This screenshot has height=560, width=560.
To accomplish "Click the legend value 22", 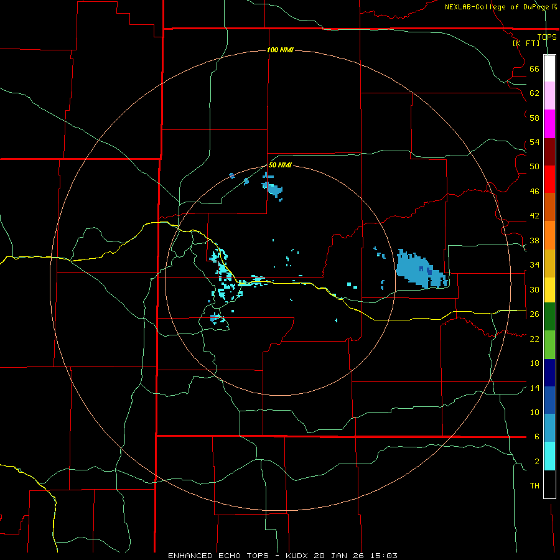I will tap(534, 338).
